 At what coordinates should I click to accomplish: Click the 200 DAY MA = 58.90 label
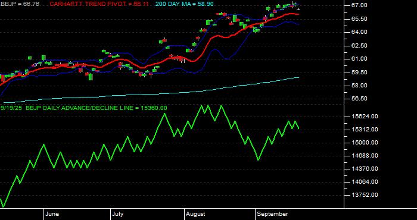(x=184, y=4)
